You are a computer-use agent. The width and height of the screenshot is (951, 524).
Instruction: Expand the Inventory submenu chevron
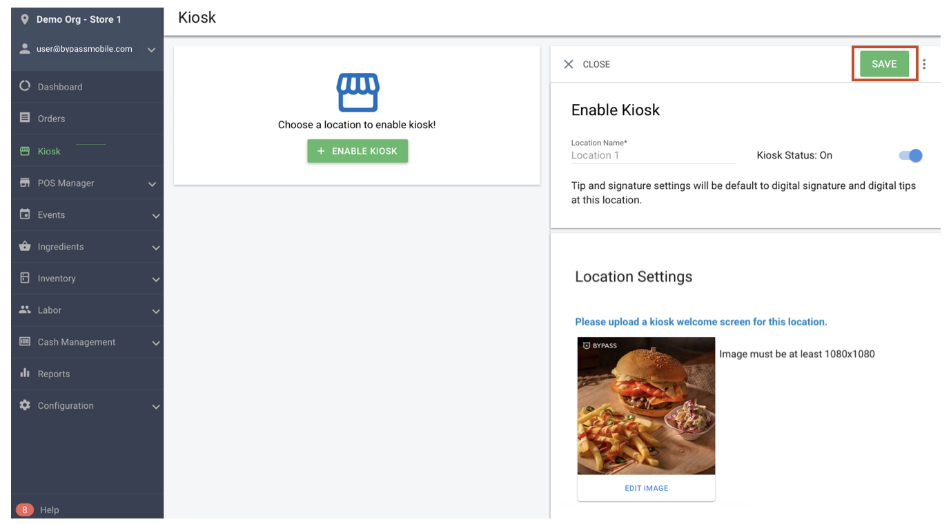tap(156, 279)
